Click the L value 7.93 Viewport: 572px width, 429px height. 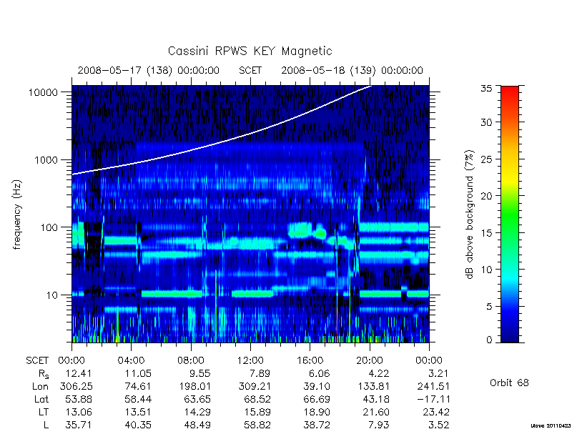[379, 425]
